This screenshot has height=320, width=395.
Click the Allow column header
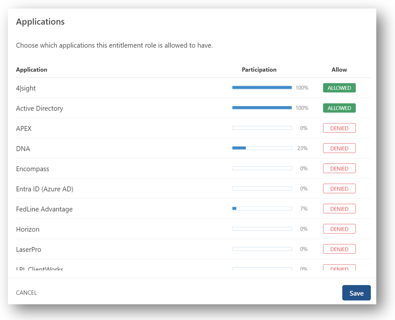(339, 70)
